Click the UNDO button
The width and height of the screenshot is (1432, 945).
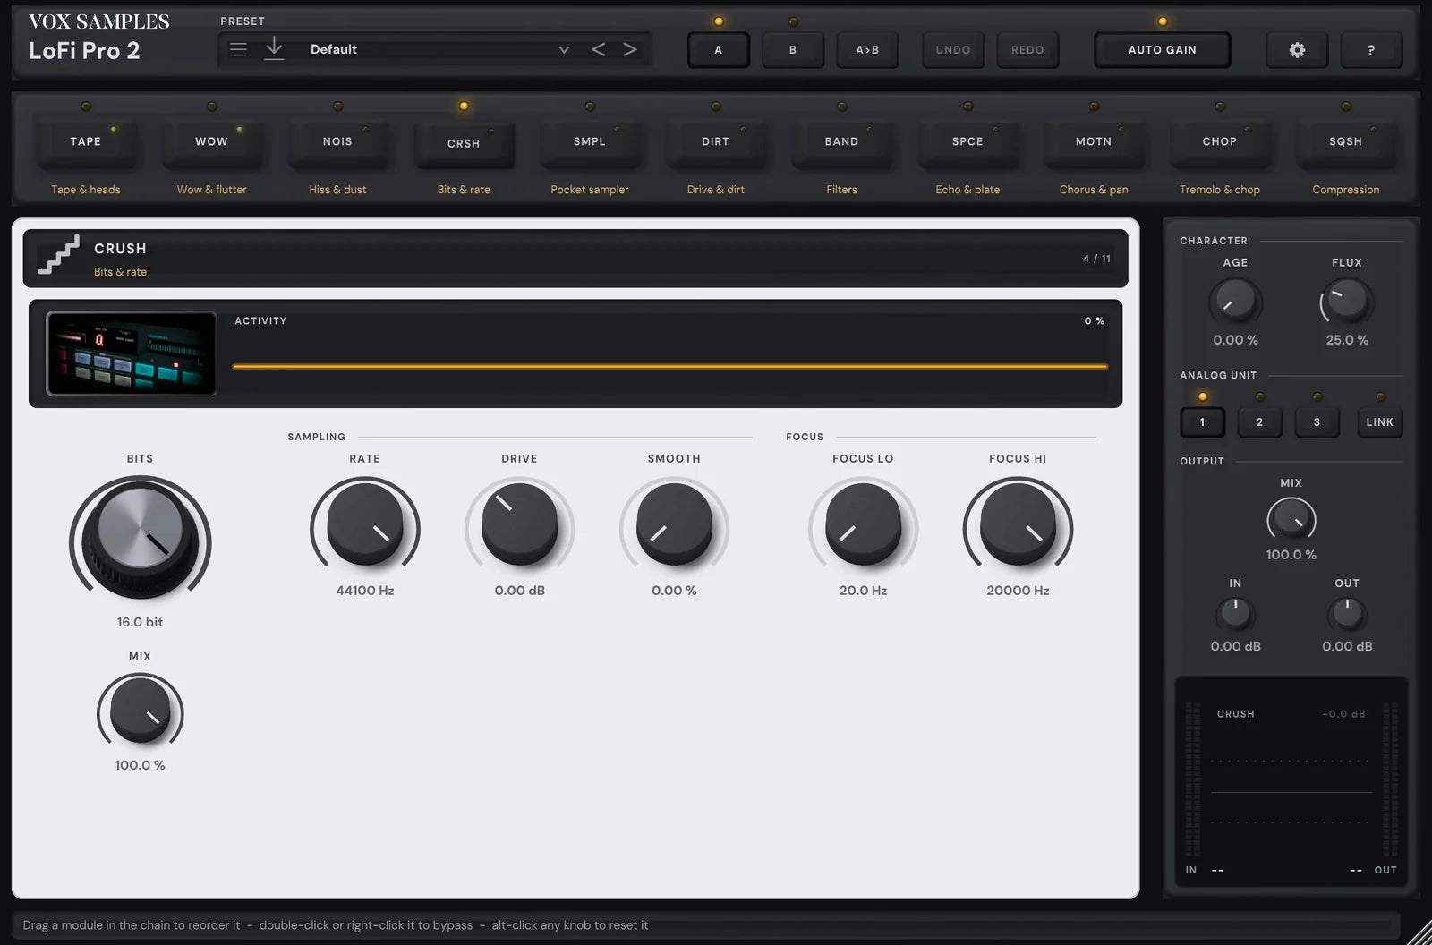[x=953, y=50]
